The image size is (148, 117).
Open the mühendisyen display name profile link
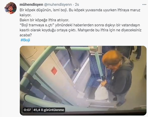pyautogui.click(x=31, y=5)
